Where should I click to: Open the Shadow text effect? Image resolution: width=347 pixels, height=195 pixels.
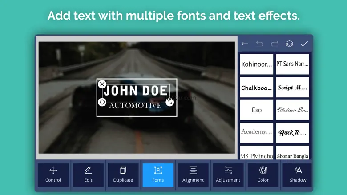[298, 175]
